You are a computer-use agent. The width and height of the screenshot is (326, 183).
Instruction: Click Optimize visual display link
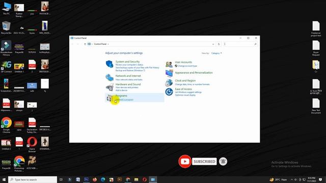pos(185,95)
